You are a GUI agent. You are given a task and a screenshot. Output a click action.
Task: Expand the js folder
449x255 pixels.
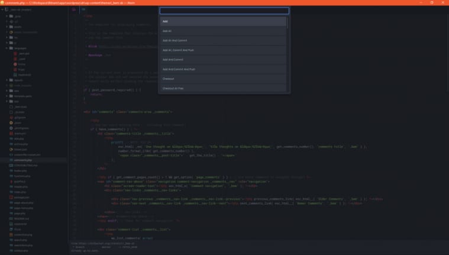point(7,43)
